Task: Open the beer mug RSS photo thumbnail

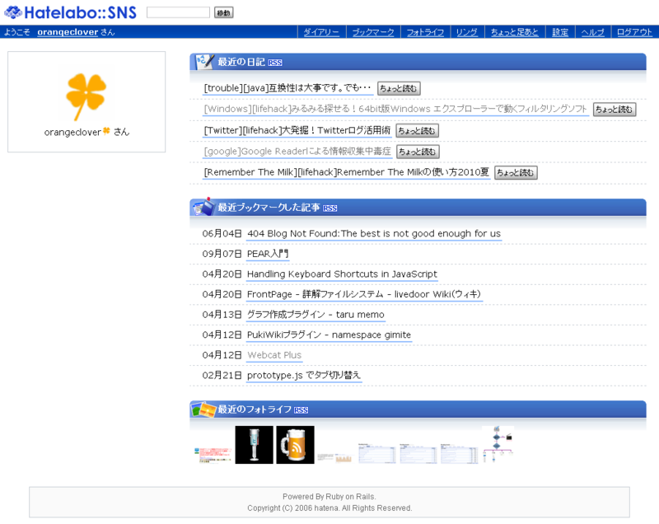Action: (295, 446)
